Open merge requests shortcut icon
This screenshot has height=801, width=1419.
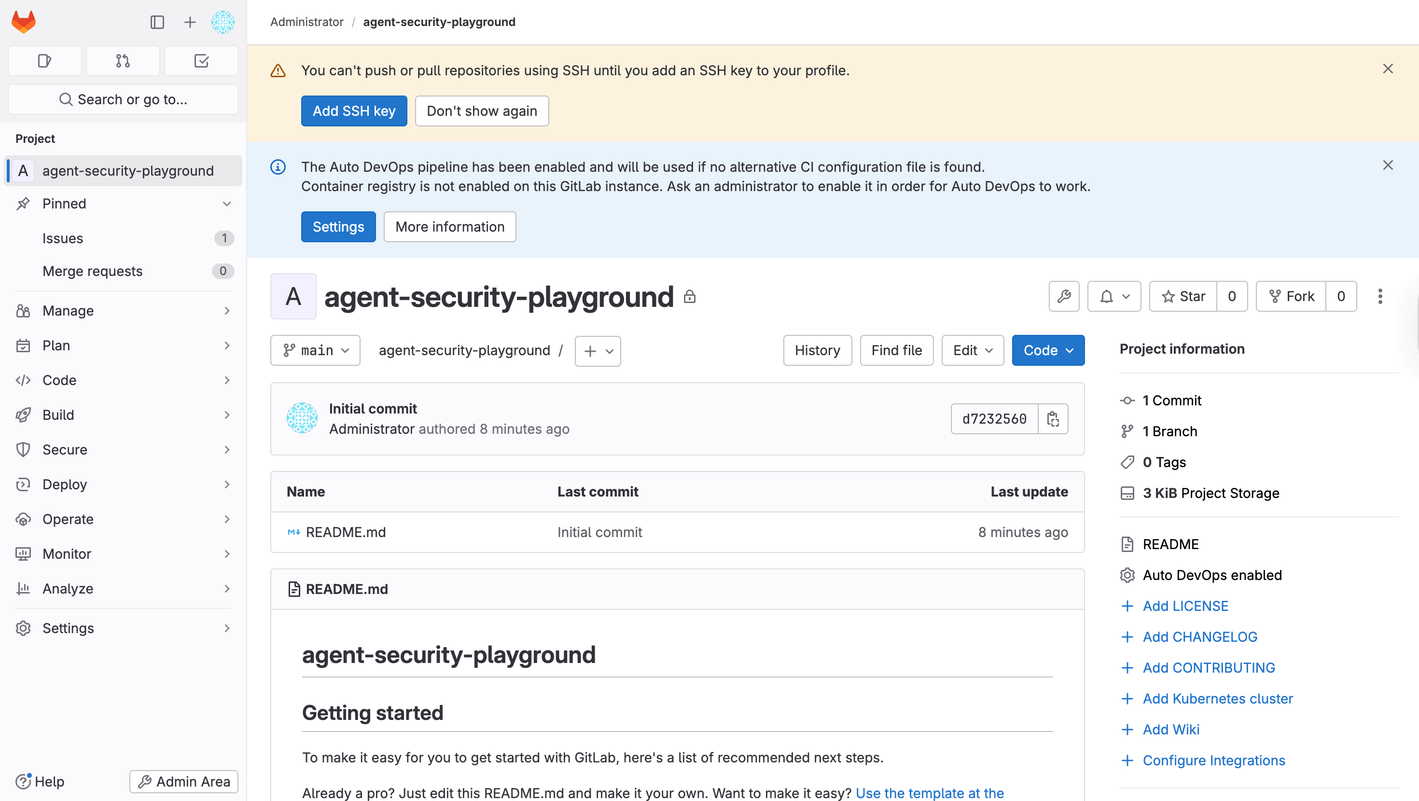pos(123,61)
